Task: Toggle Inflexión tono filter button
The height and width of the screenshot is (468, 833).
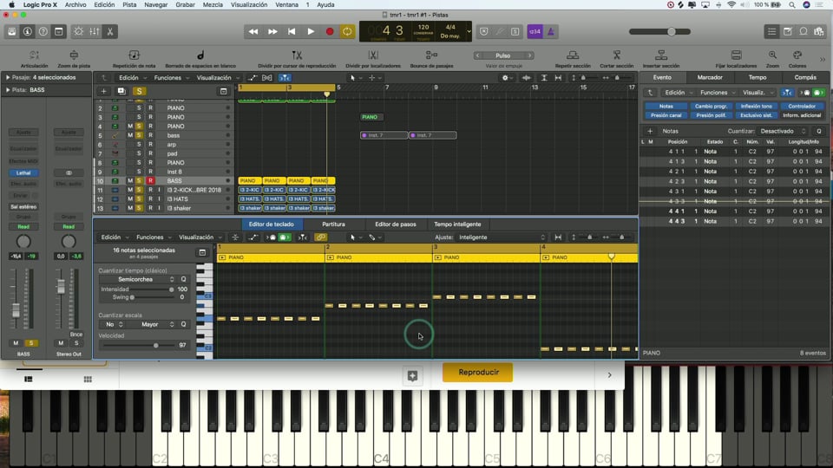Action: coord(757,106)
